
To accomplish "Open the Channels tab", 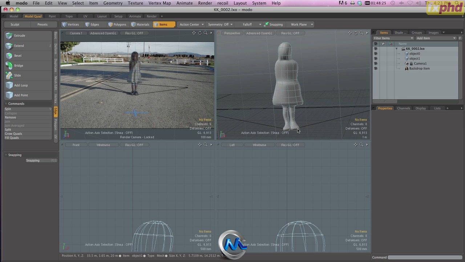I will 404,108.
